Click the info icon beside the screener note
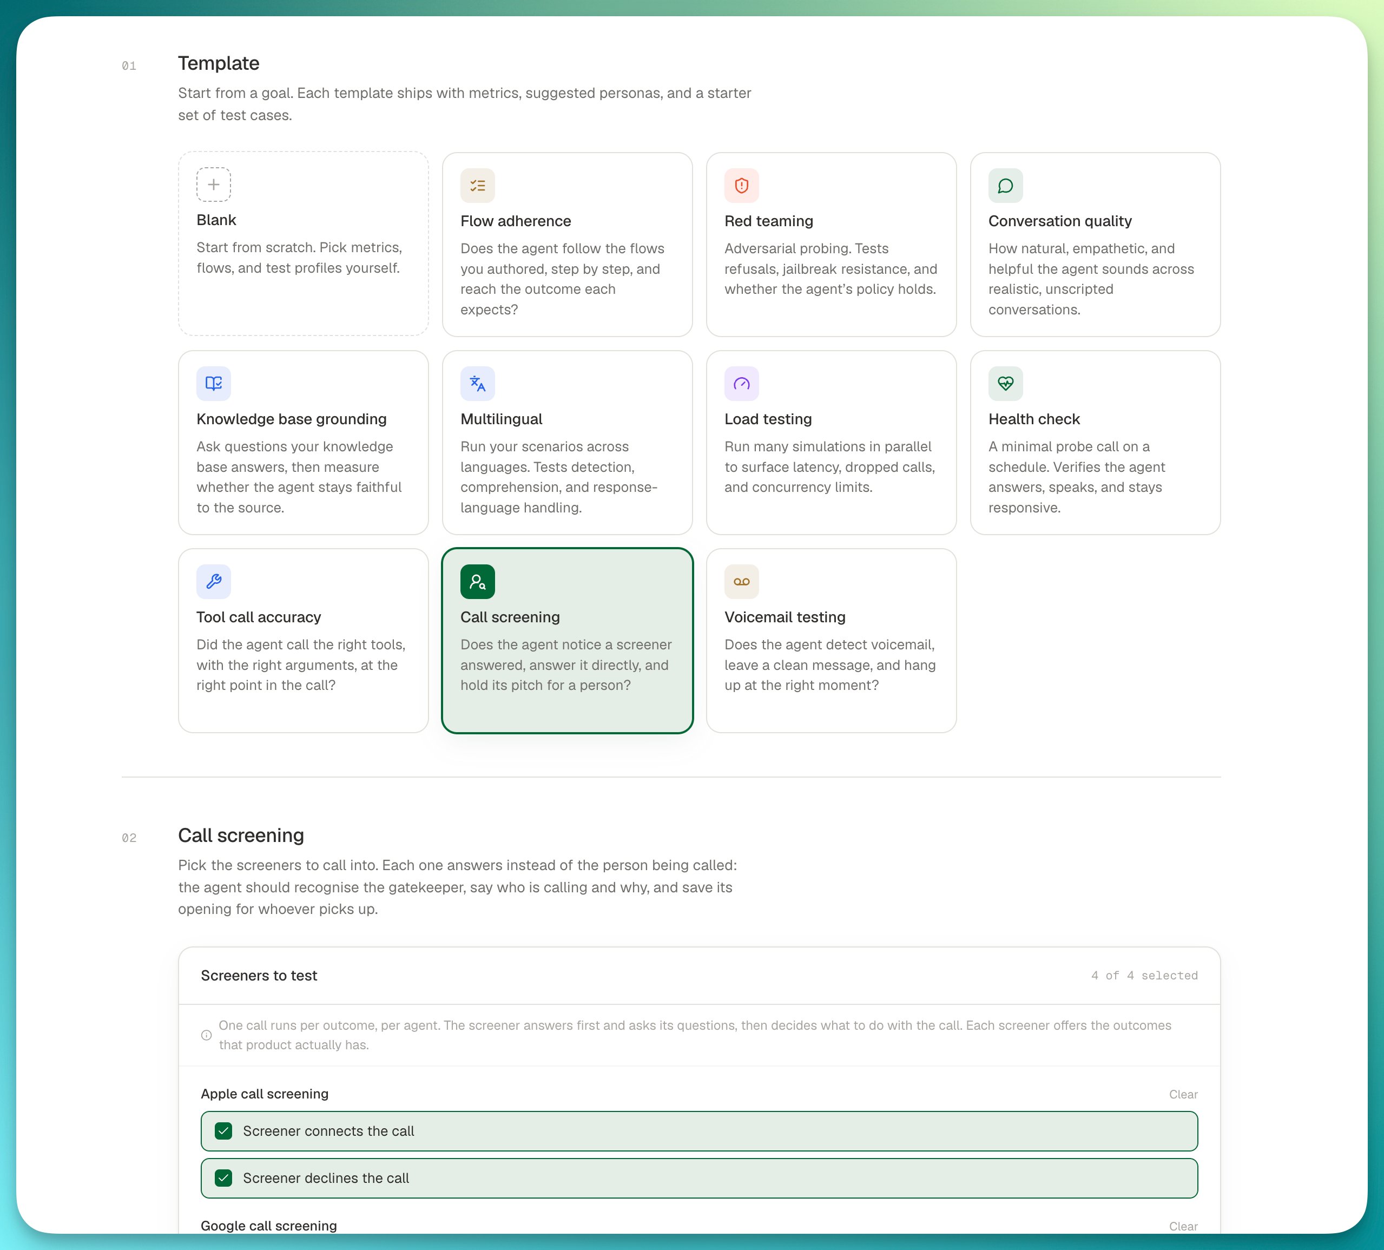The image size is (1384, 1250). point(206,1035)
